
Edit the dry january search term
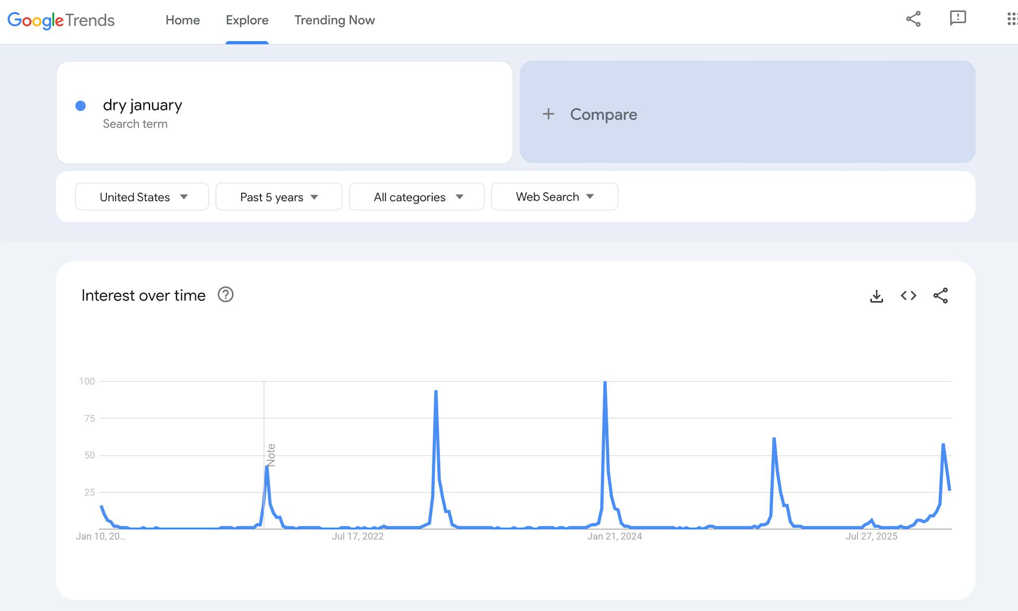click(x=143, y=105)
